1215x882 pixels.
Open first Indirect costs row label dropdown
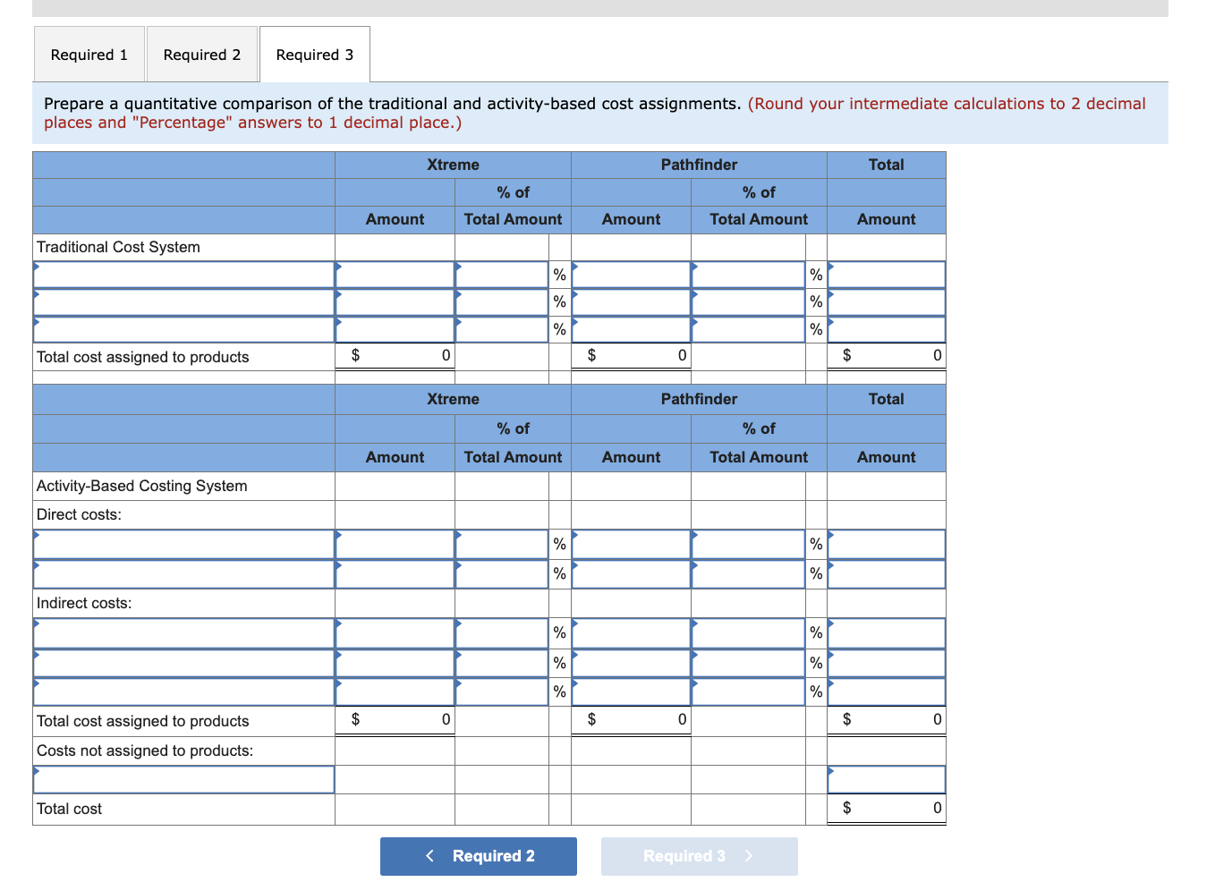click(184, 633)
